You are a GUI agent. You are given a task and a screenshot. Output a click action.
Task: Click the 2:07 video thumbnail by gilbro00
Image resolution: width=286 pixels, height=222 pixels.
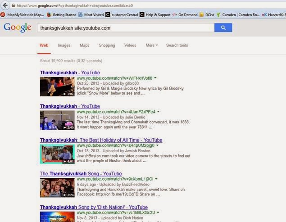57,86
